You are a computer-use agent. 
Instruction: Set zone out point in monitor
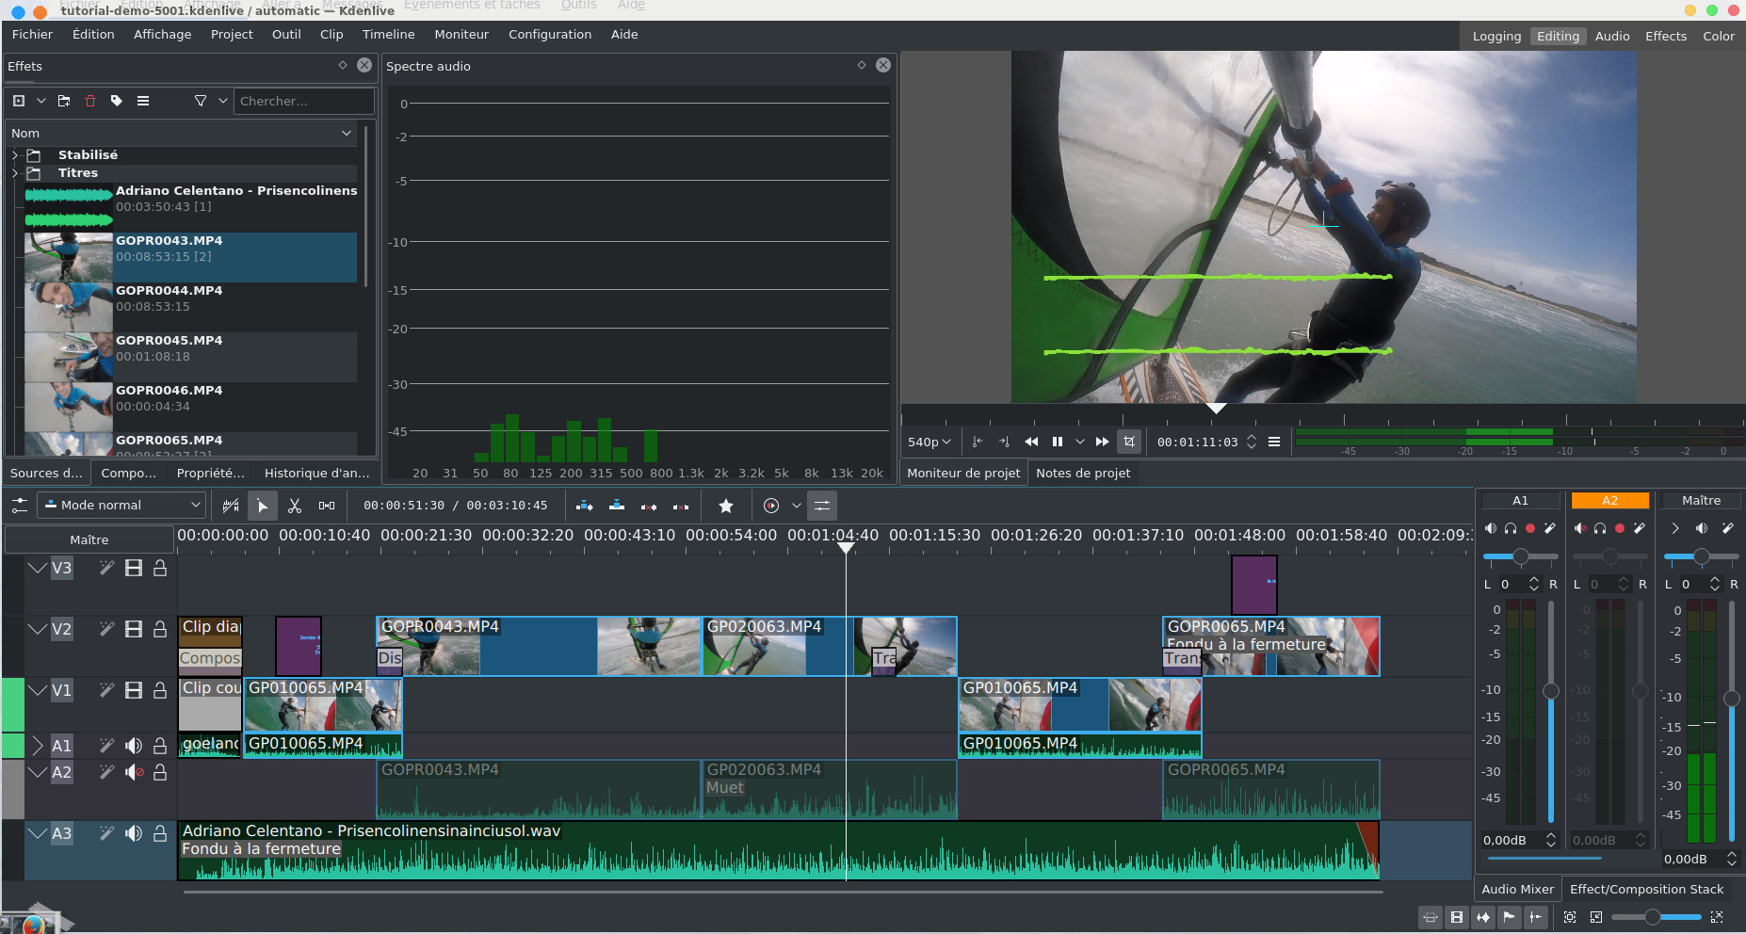(x=1004, y=442)
